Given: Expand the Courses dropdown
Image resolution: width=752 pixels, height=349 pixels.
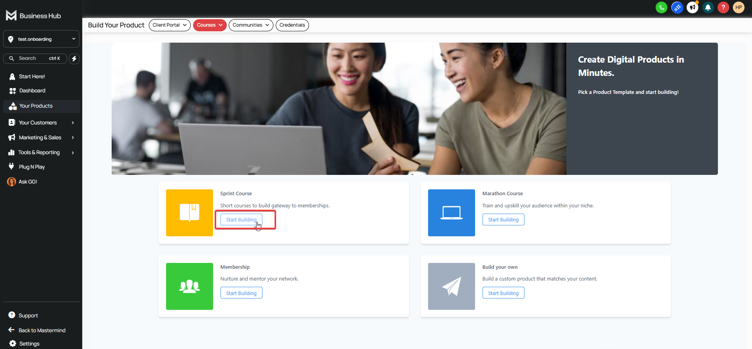Looking at the screenshot, I should [210, 25].
